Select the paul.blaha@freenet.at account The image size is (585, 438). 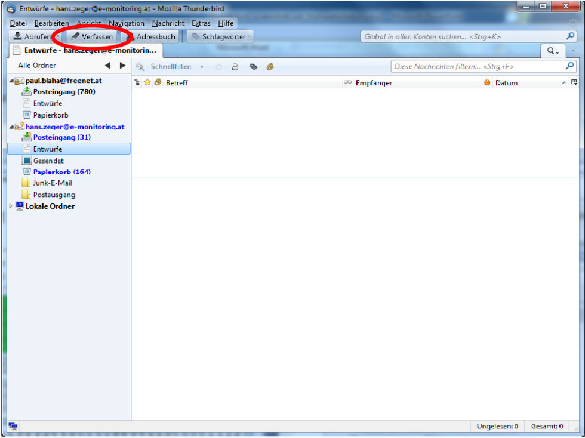click(64, 81)
